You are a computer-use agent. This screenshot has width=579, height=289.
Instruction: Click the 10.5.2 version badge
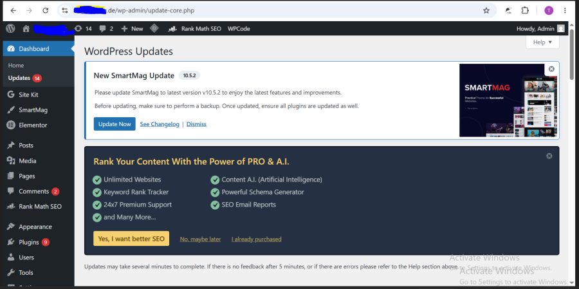tap(189, 75)
